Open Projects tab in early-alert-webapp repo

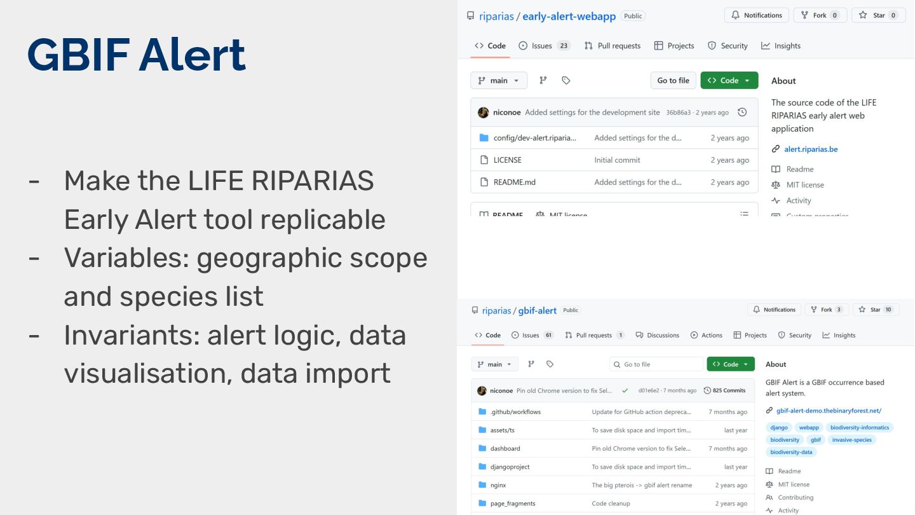tap(674, 46)
